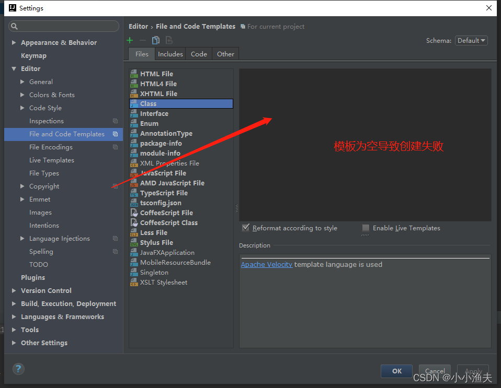Uncheck 'Reformat according to style'

[x=245, y=228]
